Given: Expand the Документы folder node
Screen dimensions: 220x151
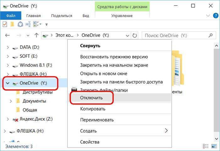Looking at the screenshot, I should coord(11,101).
